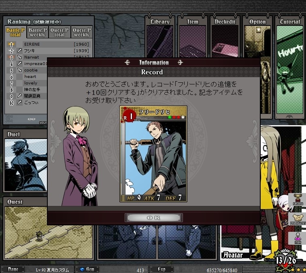Switch to Quest.P total ranking tab
The image size is (306, 273).
pyautogui.click(x=59, y=32)
